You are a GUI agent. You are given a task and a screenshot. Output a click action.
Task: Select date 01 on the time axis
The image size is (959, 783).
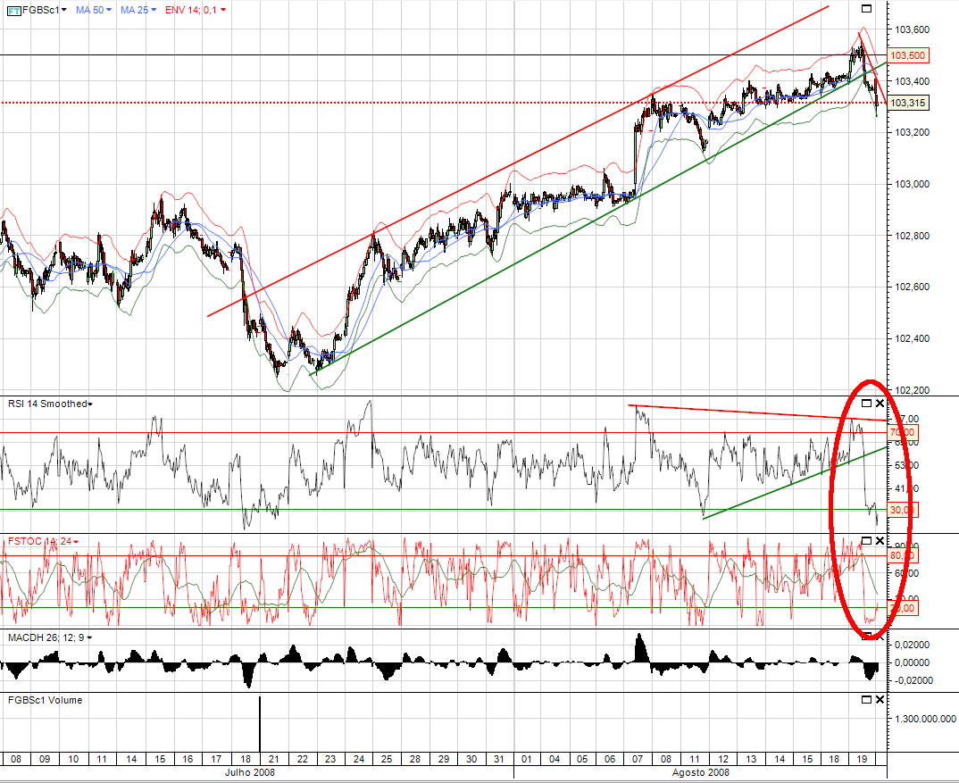[526, 759]
